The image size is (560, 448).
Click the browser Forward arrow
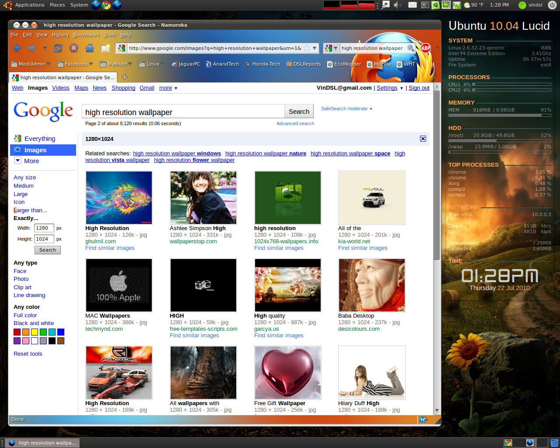pyautogui.click(x=31, y=48)
